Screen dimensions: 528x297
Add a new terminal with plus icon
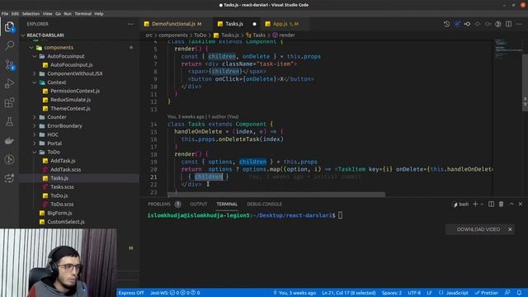[475, 204]
